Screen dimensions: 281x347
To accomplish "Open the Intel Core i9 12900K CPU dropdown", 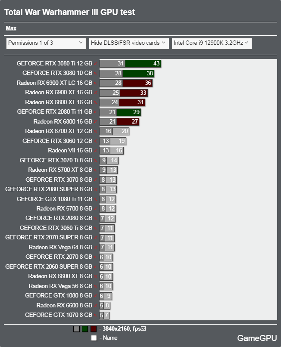I will point(212,43).
